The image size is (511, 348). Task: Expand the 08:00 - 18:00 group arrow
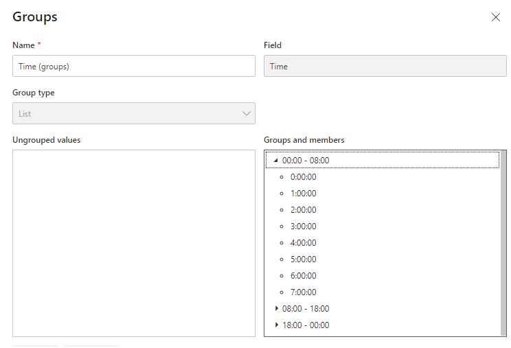276,308
